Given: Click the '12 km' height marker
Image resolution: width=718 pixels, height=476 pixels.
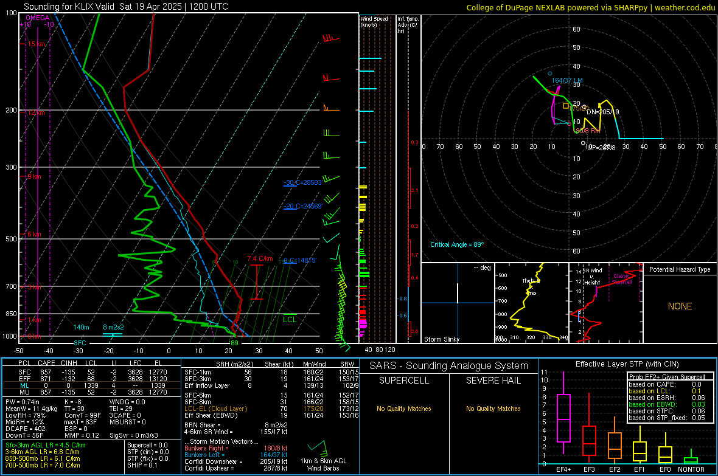Looking at the screenshot, I should (36, 112).
